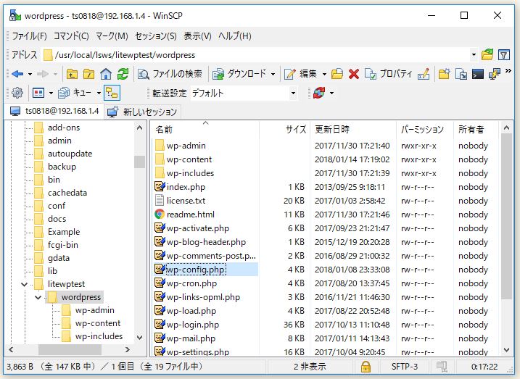Toggle the directory tree panel icon
The height and width of the screenshot is (379, 520).
112,93
